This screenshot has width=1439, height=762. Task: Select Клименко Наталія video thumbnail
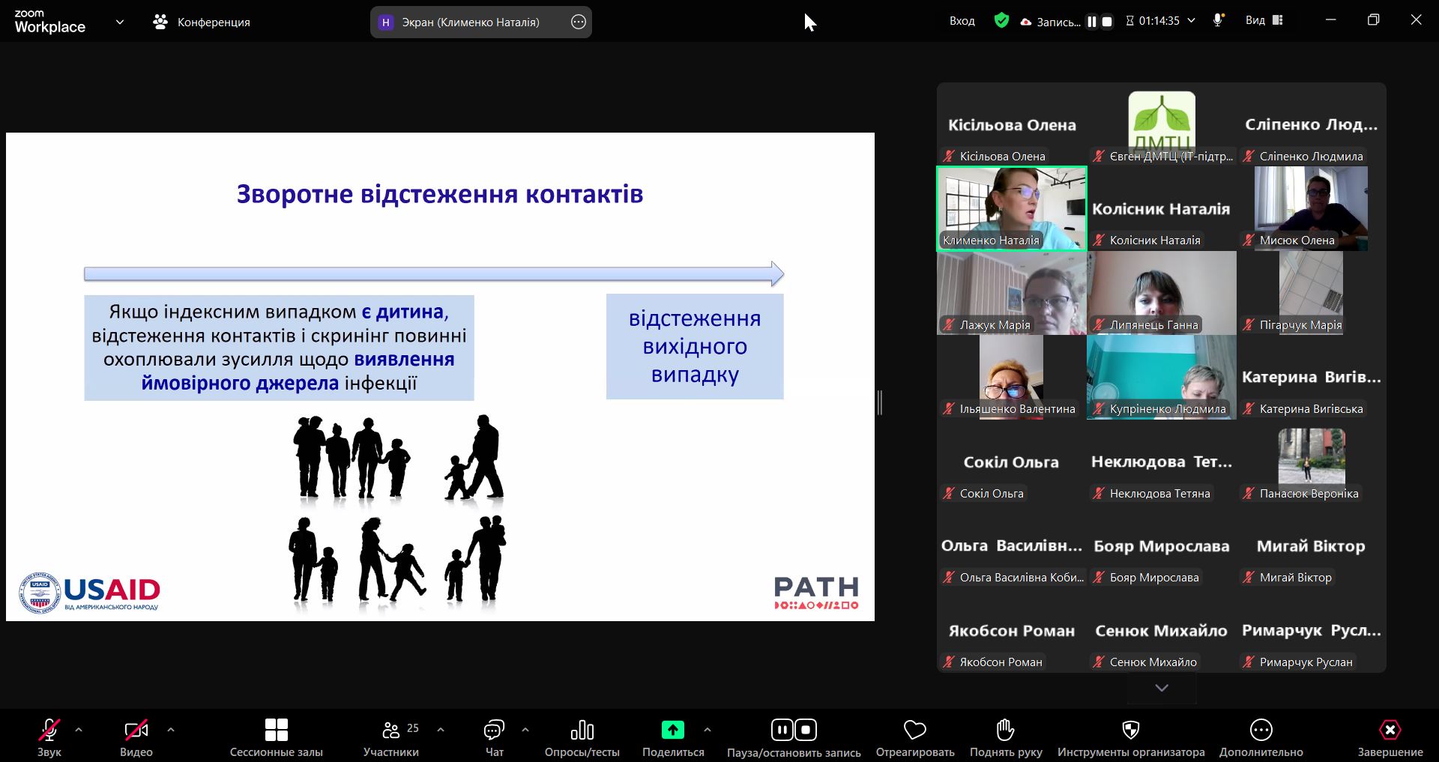point(1011,208)
